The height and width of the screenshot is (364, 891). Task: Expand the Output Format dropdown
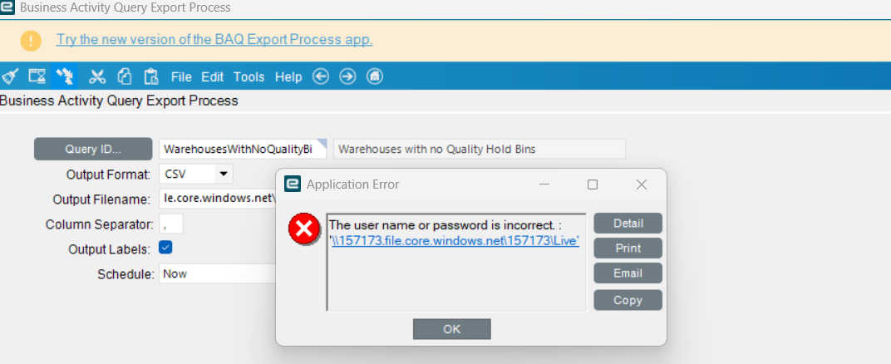(224, 175)
